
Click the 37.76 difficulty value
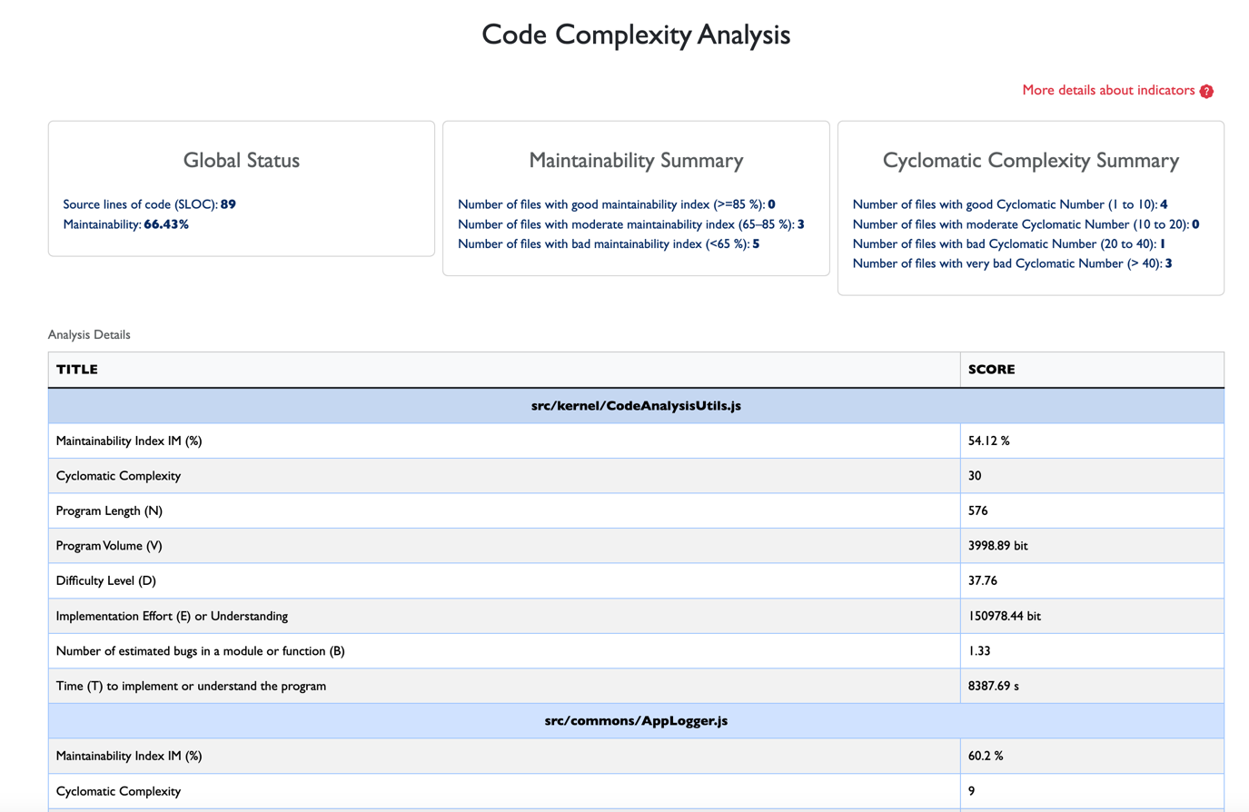click(x=983, y=580)
